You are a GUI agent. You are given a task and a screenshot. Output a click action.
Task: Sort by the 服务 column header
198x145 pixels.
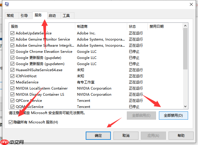42,26
